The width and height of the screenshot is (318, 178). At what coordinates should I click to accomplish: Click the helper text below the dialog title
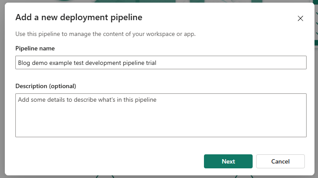[105, 34]
